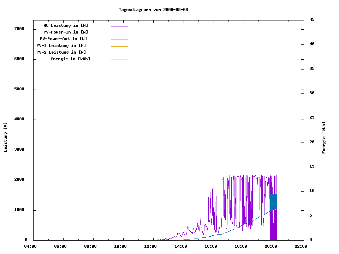Select the 20:00 tick label on the time axis
Image resolution: width=339 pixels, height=254 pixels.
[x=270, y=246]
